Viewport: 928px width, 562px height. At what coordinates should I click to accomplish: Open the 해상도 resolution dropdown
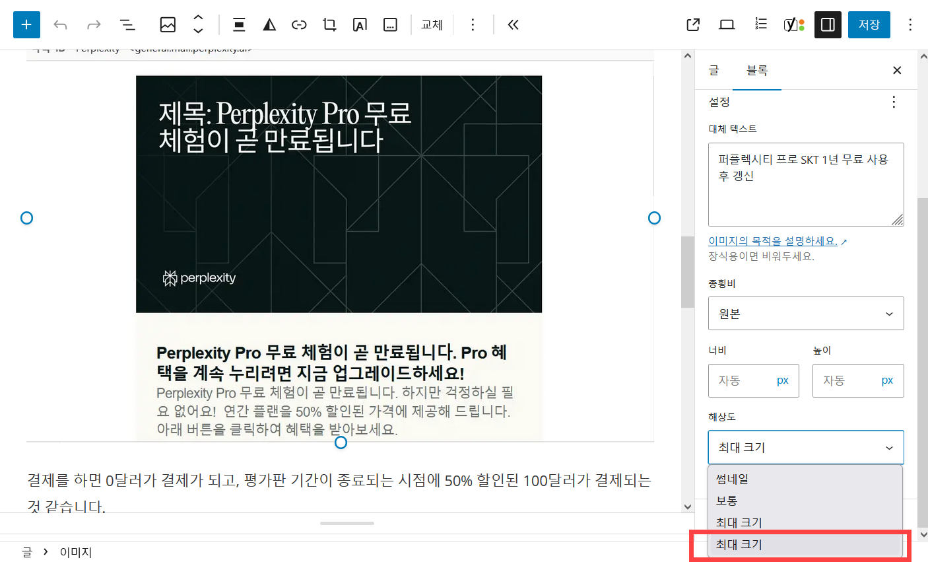806,448
